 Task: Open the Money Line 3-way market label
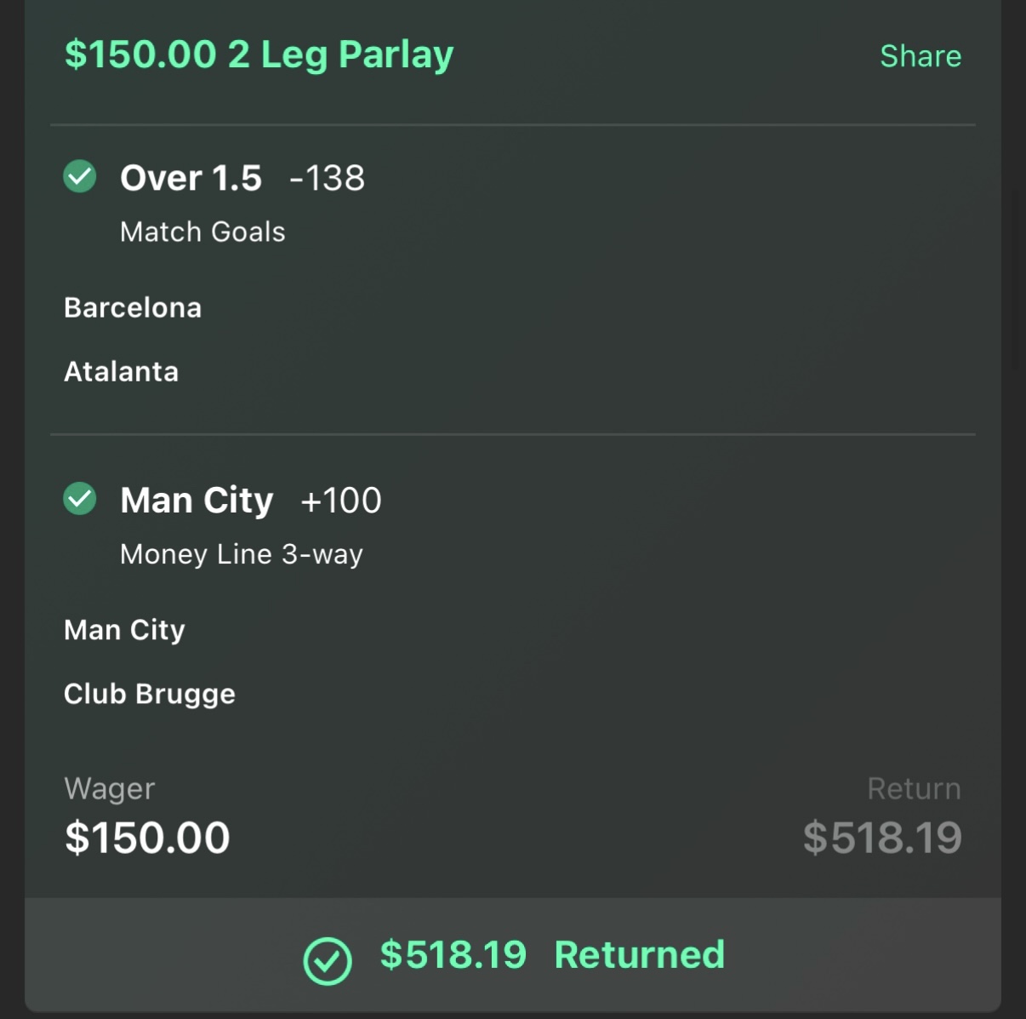[x=242, y=554]
